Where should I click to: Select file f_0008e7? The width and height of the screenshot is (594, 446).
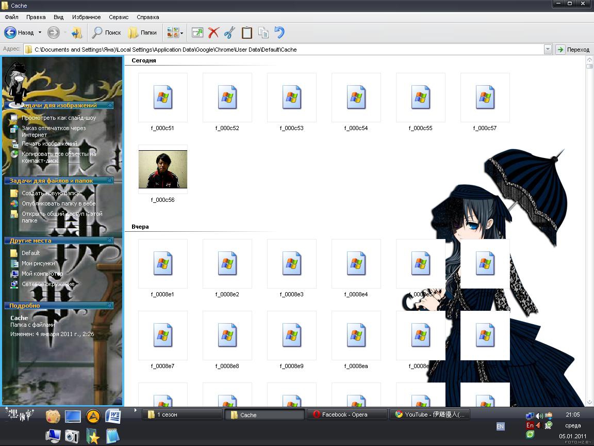pos(162,340)
